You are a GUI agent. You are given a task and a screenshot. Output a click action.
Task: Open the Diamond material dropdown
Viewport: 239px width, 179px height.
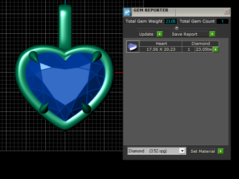pyautogui.click(x=182, y=151)
